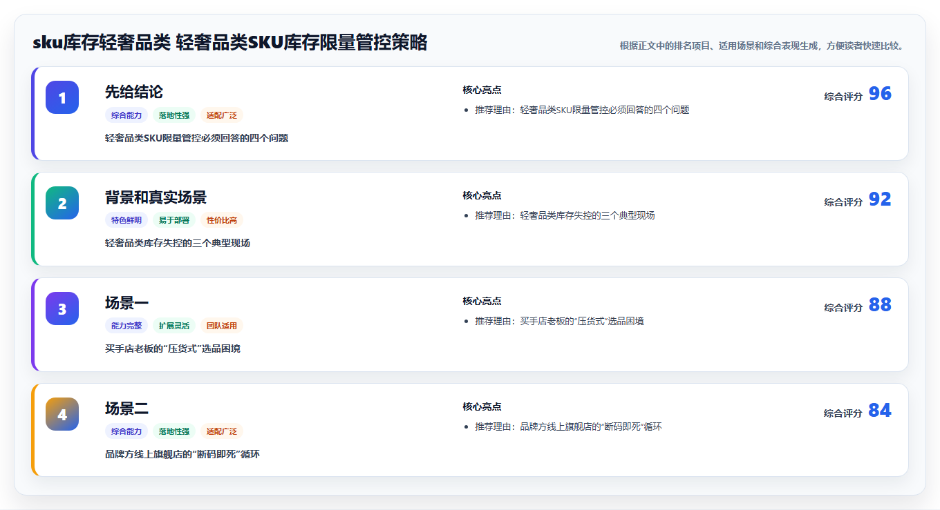940x510 pixels.
Task: Click 核心亮点 heading in 场景二 card
Action: tap(482, 406)
